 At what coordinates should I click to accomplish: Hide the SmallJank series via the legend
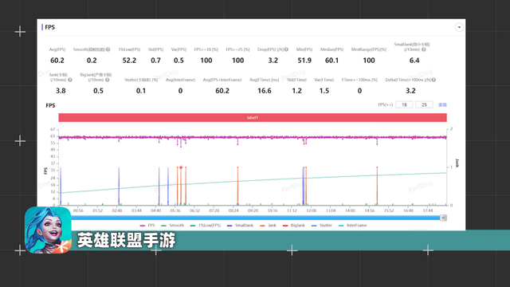(240, 225)
